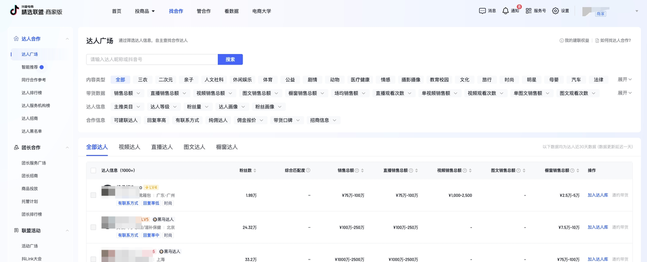Click the 达人昵称或抖音号 search field

coord(152,60)
